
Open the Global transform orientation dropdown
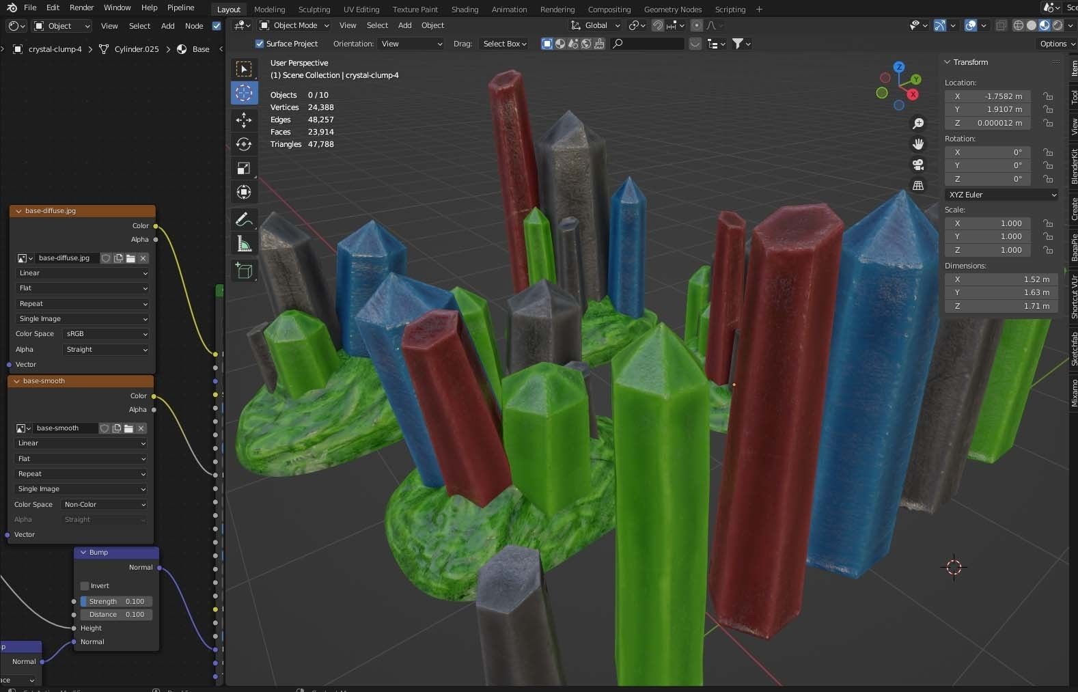[x=596, y=25]
